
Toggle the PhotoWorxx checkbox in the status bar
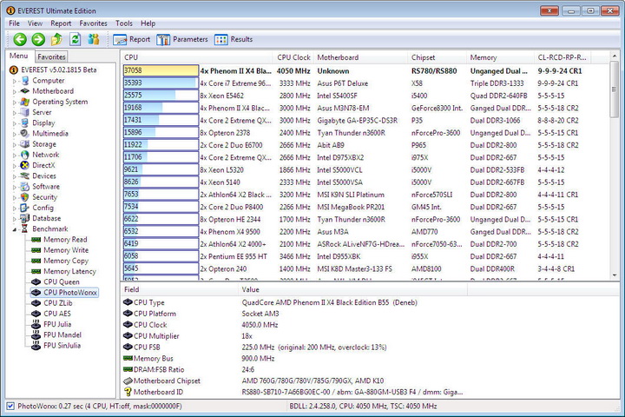[x=10, y=407]
